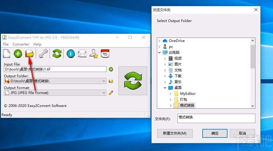Click the Input File path field
The width and height of the screenshot is (273, 151).
(x=55, y=69)
